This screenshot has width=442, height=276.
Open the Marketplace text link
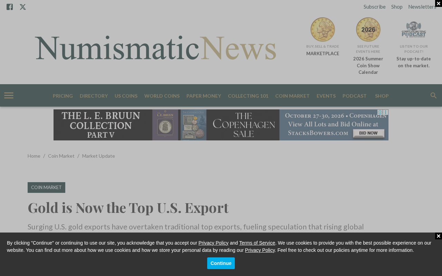[x=323, y=53]
